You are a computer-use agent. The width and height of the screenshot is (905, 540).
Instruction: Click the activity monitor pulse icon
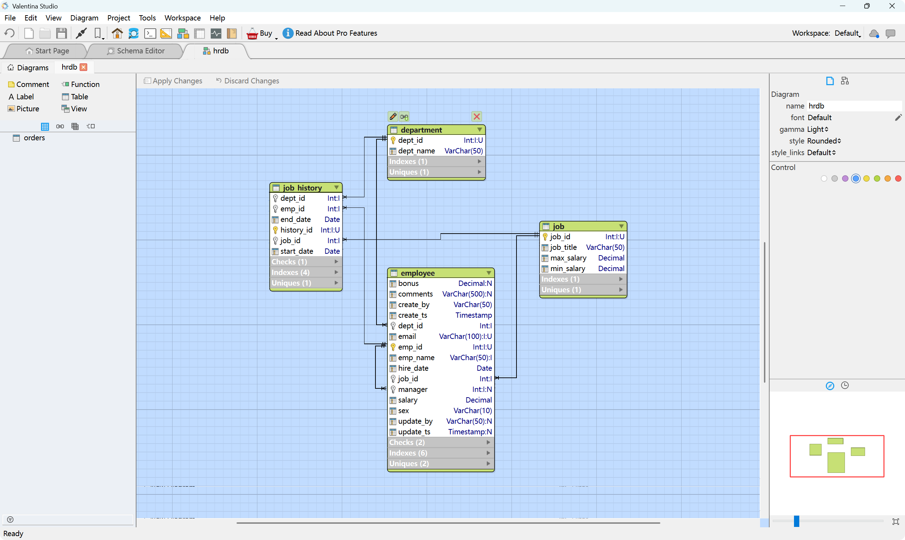pos(216,33)
